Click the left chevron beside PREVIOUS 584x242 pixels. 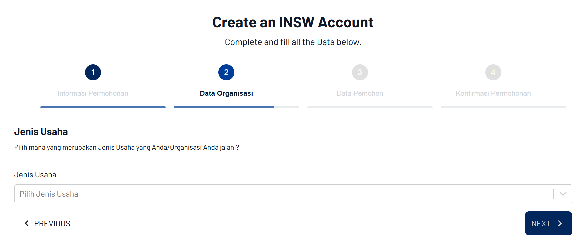[x=27, y=223]
